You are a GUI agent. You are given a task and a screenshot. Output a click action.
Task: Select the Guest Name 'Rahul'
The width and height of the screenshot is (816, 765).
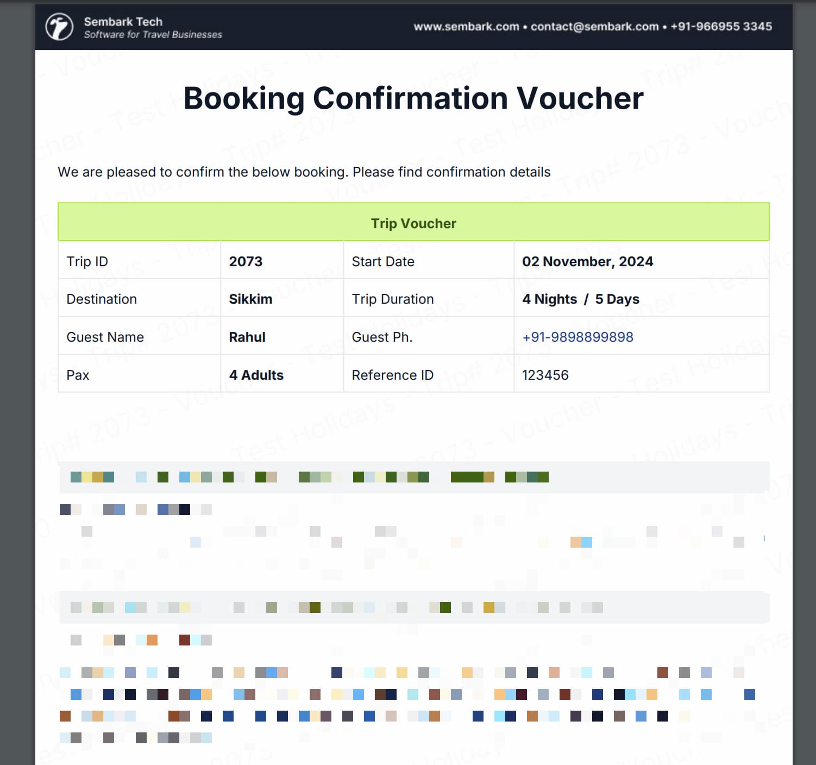tap(247, 337)
